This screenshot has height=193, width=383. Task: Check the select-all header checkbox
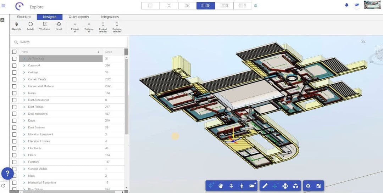coord(14,52)
